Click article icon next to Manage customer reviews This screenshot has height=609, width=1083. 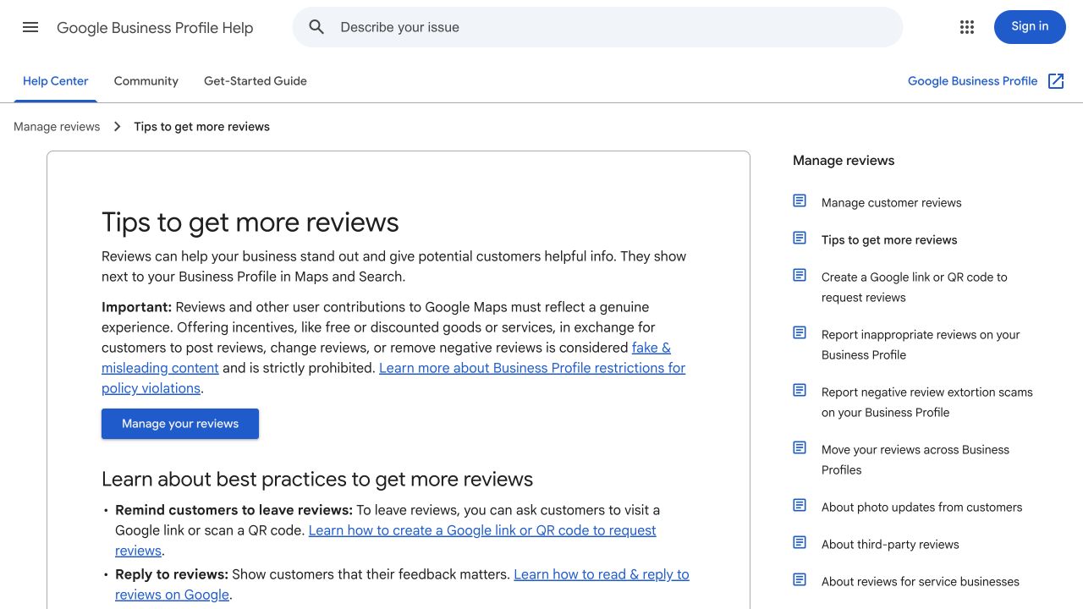coord(800,200)
